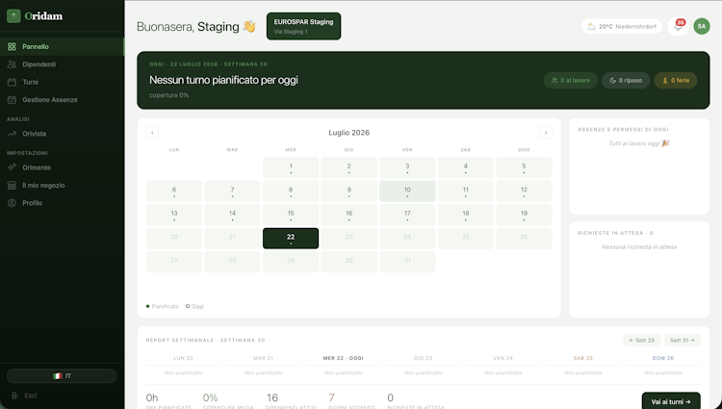This screenshot has width=722, height=409.
Task: Click the 7 giorni scoperti value
Action: tap(331, 397)
